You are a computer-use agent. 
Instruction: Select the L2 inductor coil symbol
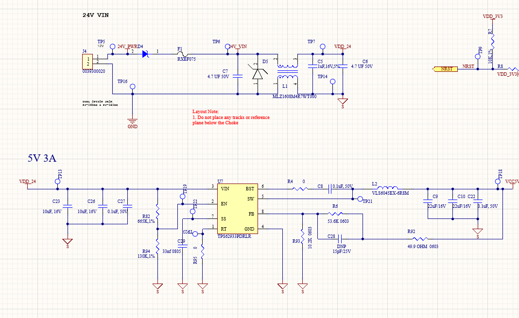[x=388, y=188]
